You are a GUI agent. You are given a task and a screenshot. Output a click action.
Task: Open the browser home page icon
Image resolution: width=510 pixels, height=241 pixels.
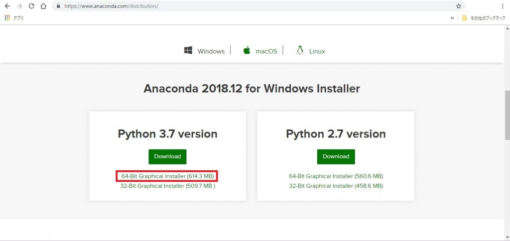[43, 6]
